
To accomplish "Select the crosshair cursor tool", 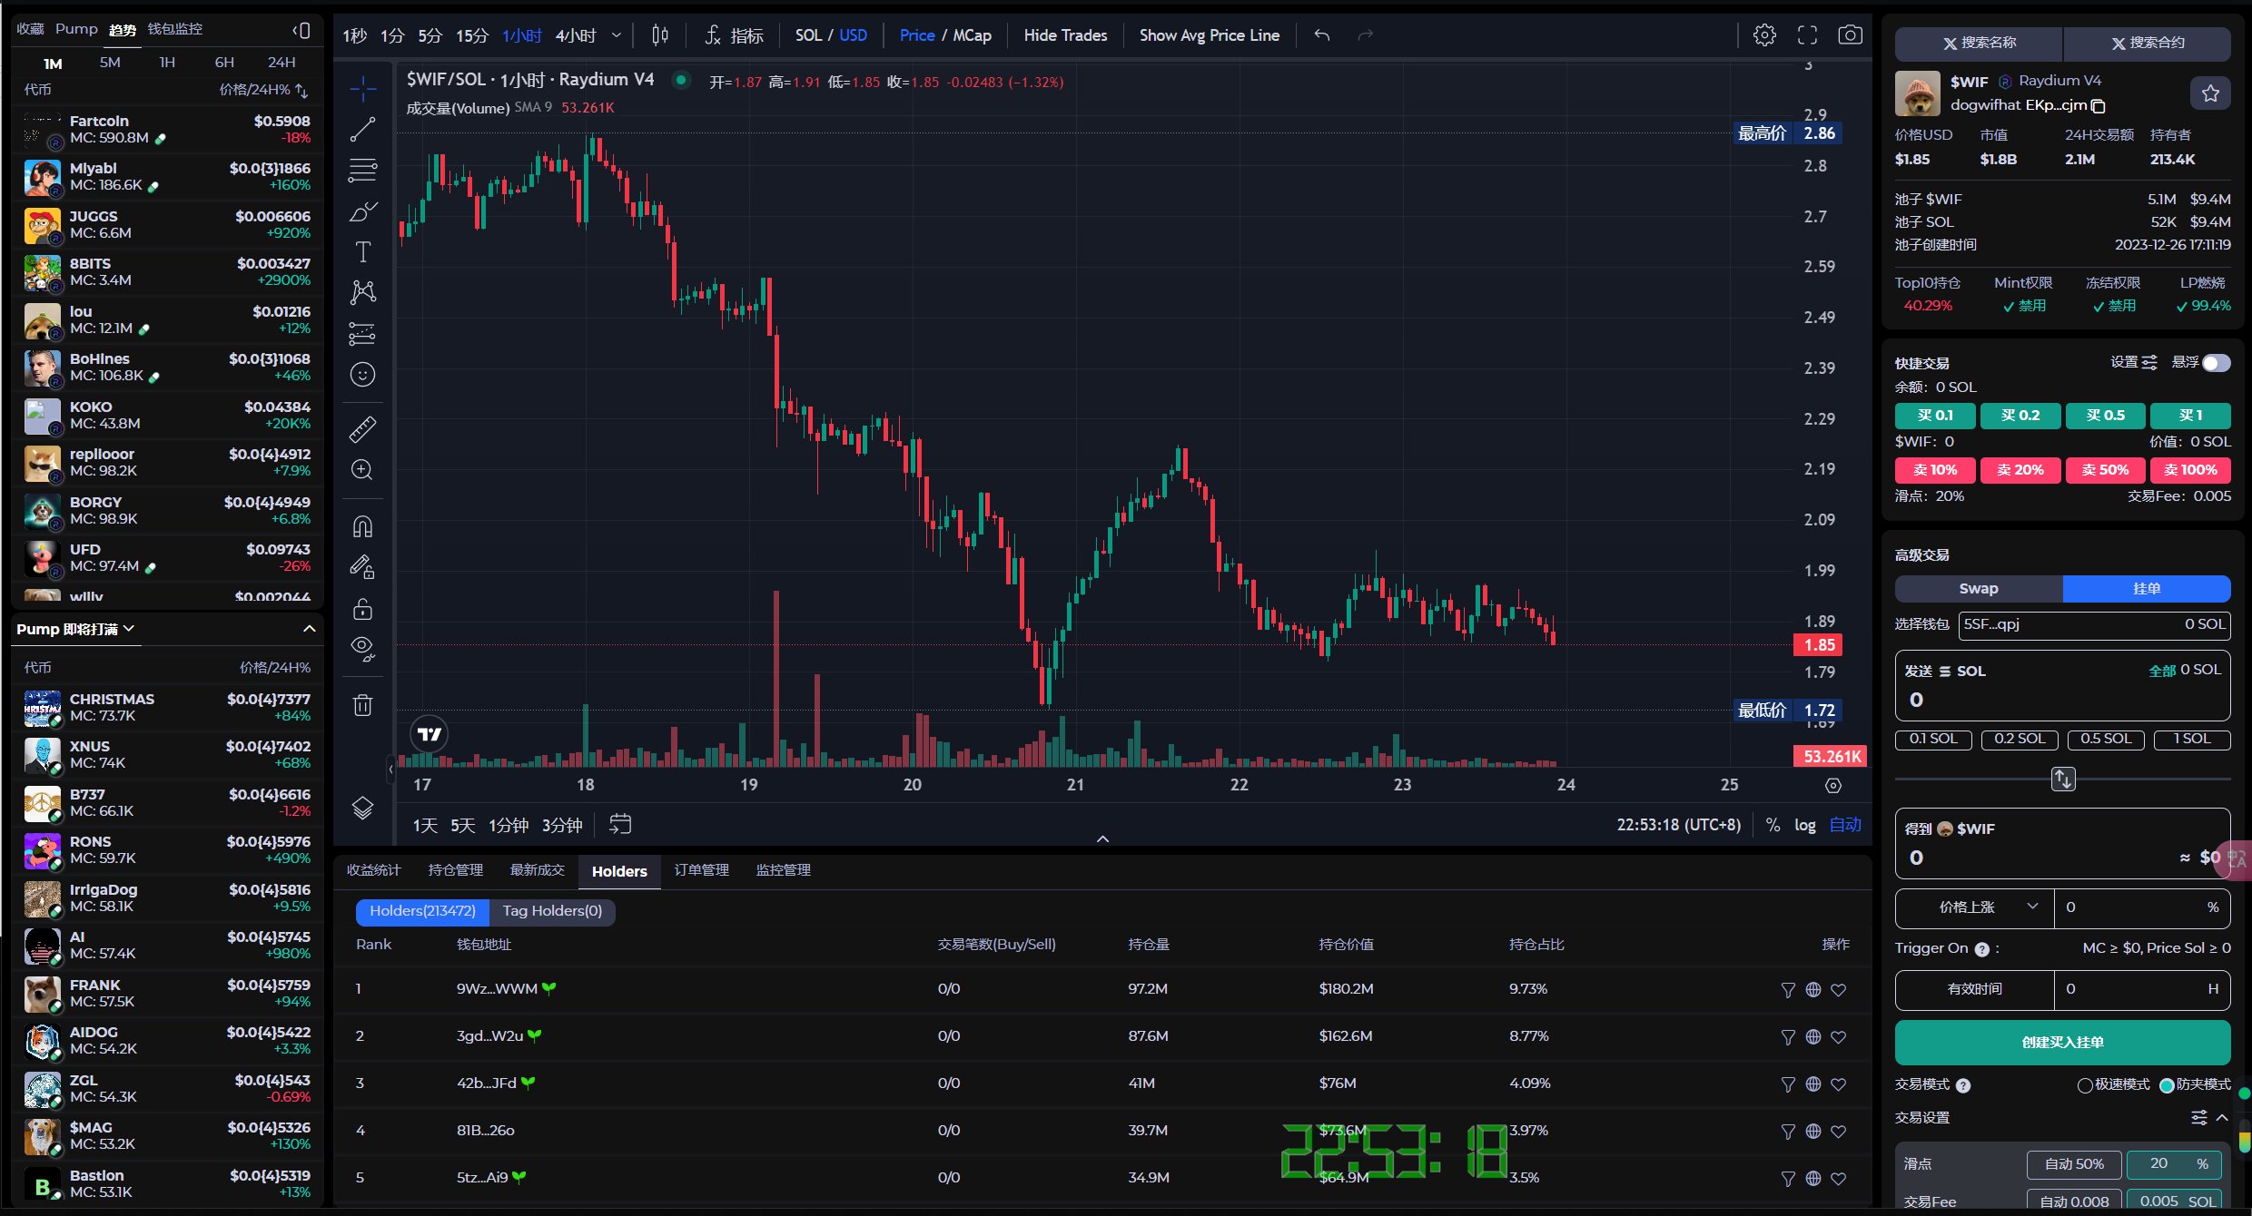I will (362, 89).
